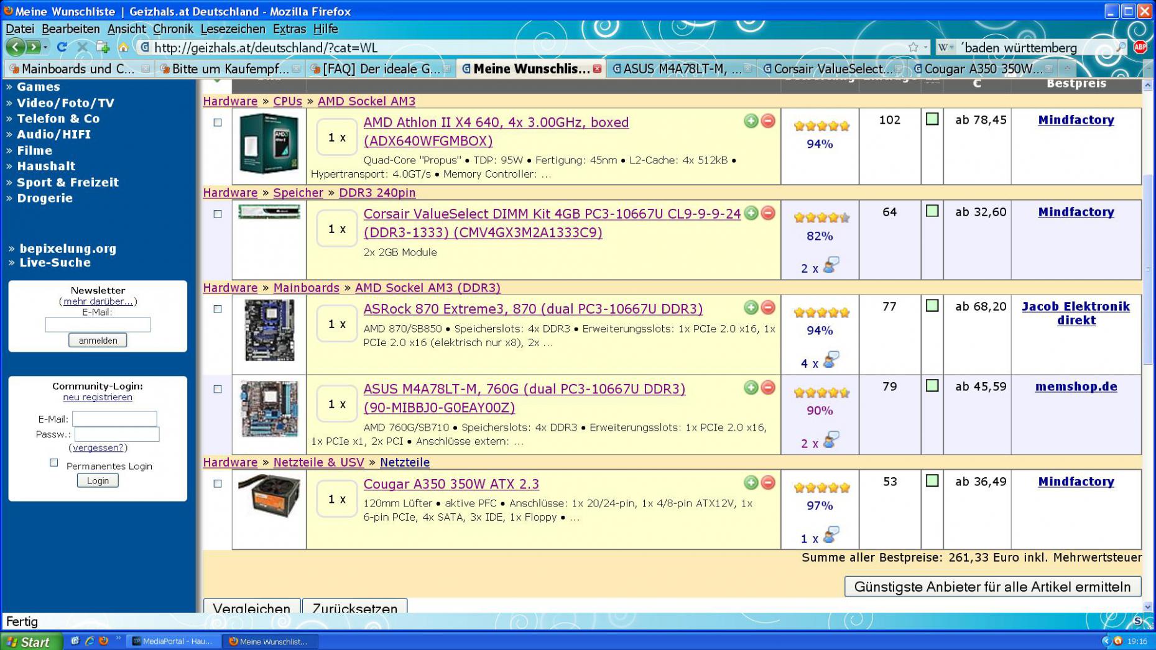
Task: Remove ASRock 870 Extreme3 with red minus icon
Action: 768,308
